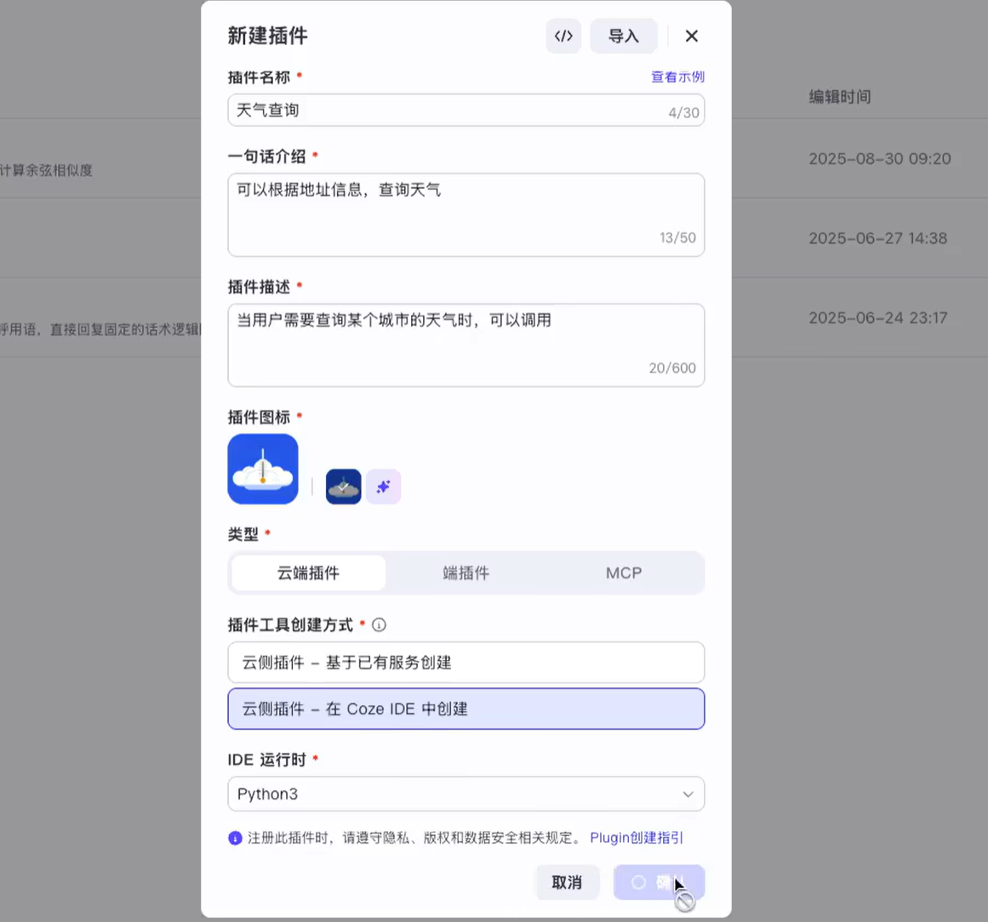Open the 查看示例 example link
This screenshot has width=988, height=922.
point(677,77)
